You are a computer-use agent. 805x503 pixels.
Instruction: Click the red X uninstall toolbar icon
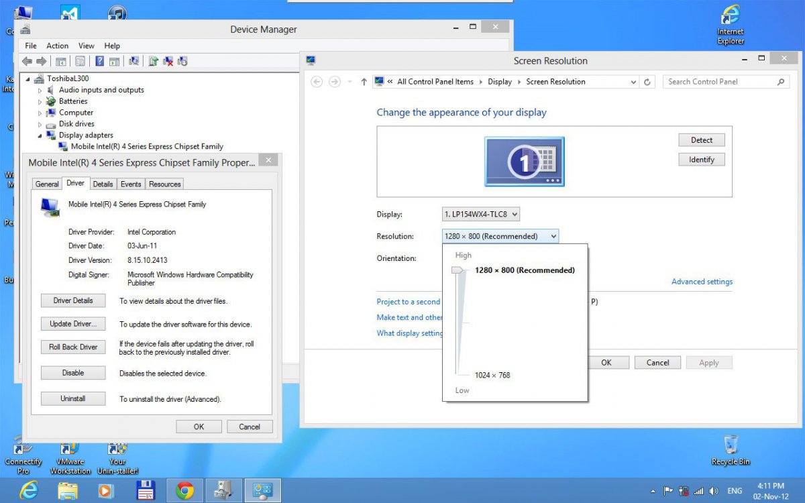[x=168, y=61]
